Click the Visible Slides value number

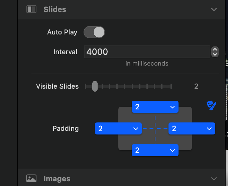click(196, 87)
